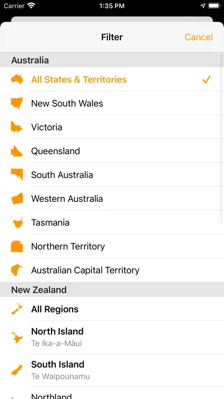Tap the New South Wales shape icon
Image resolution: width=224 pixels, height=399 pixels.
click(x=17, y=103)
